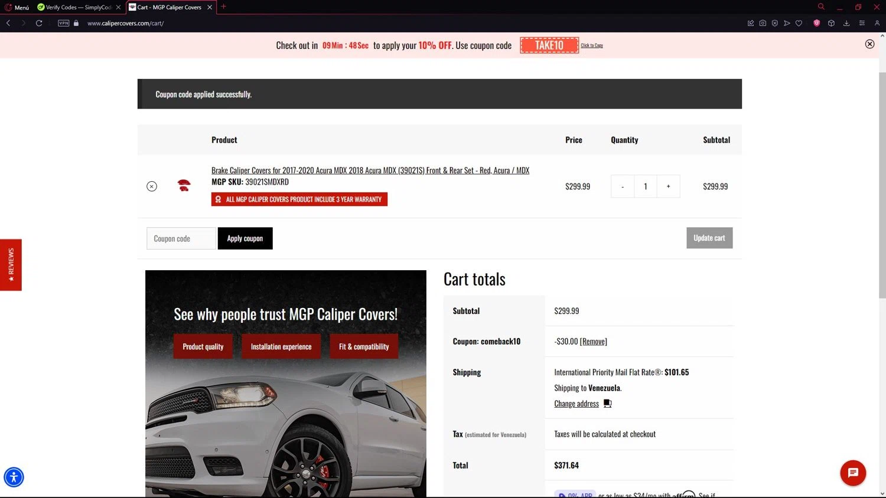The image size is (886, 498).
Task: Open the Brake Caliper Covers Acura MDX product link
Action: tap(370, 170)
